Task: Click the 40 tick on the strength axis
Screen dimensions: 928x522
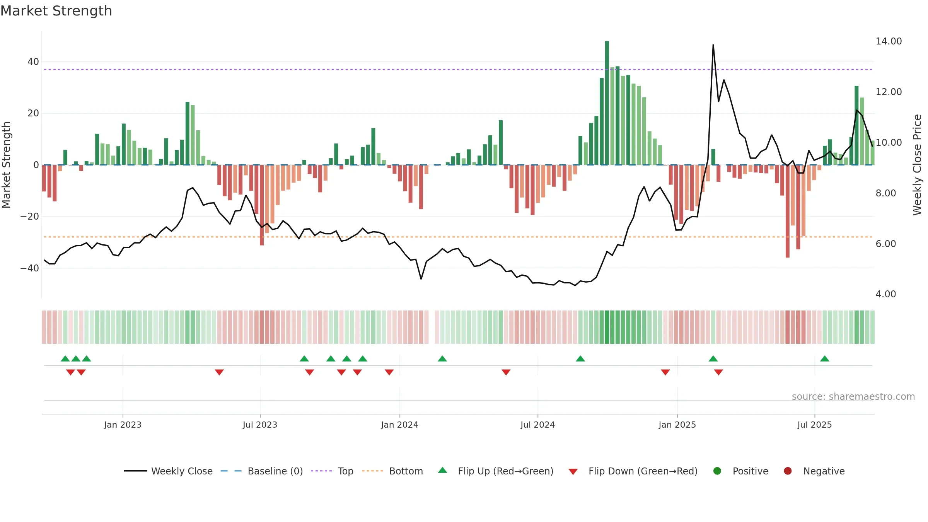Action: point(33,62)
